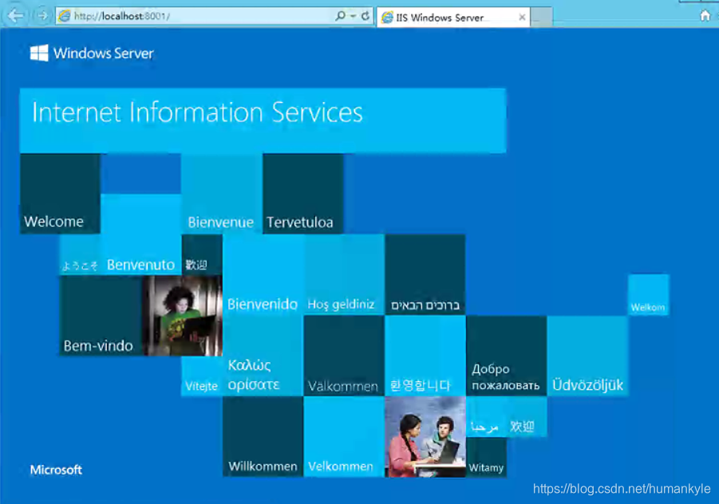719x504 pixels.
Task: Click the Windows Server logo icon
Action: pos(39,53)
